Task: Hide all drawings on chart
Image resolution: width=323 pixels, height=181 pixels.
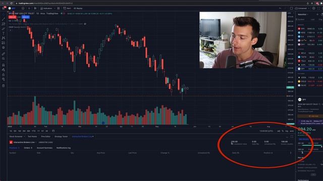Action: point(4,79)
